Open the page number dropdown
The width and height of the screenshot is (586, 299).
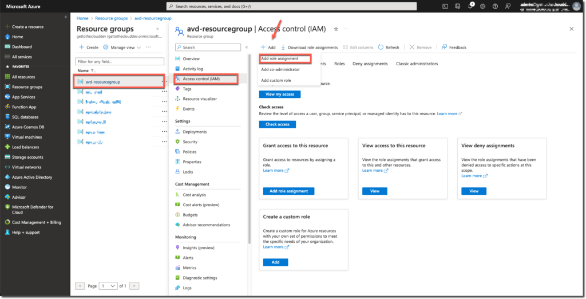108,286
